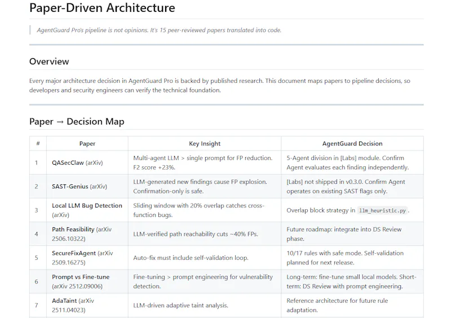Click the 'Path Feasibility' paper cell
The image size is (451, 318).
(x=87, y=234)
